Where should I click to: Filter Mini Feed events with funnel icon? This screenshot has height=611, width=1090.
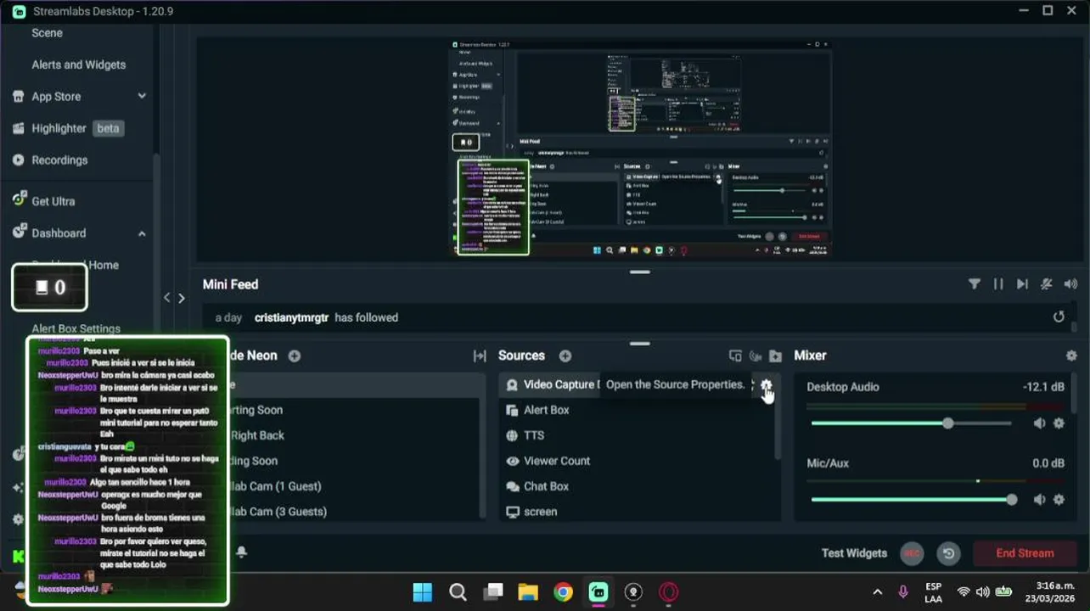click(x=975, y=284)
